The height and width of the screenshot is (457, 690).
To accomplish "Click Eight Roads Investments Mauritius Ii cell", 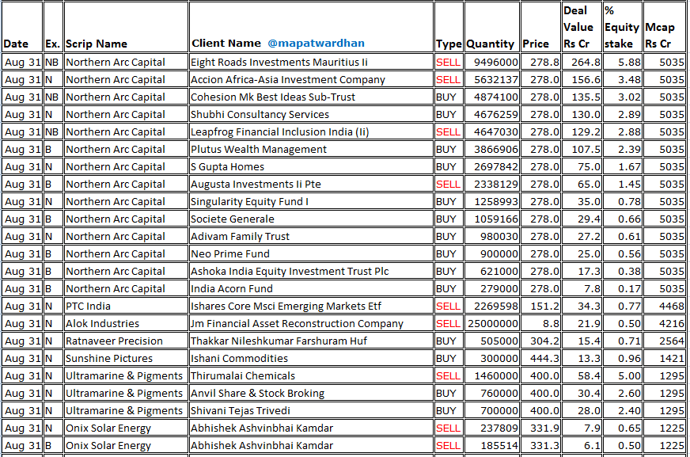I will pos(311,62).
